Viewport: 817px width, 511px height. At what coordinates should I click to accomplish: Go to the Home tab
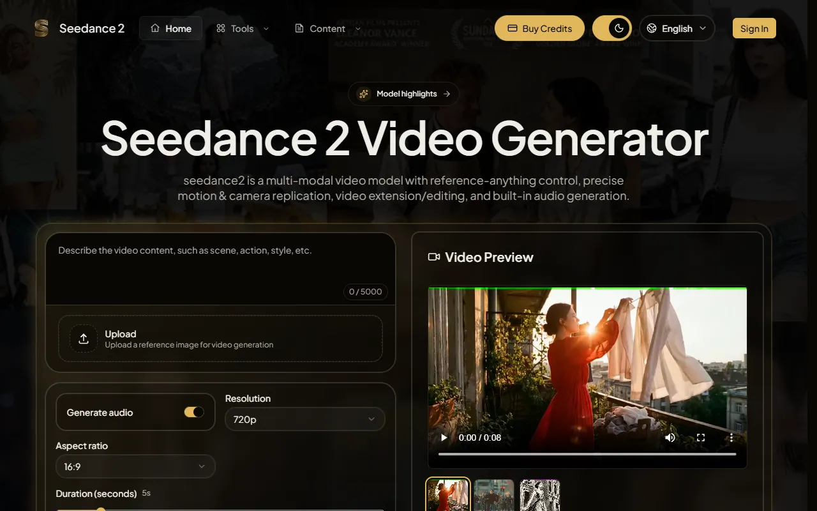coord(170,28)
